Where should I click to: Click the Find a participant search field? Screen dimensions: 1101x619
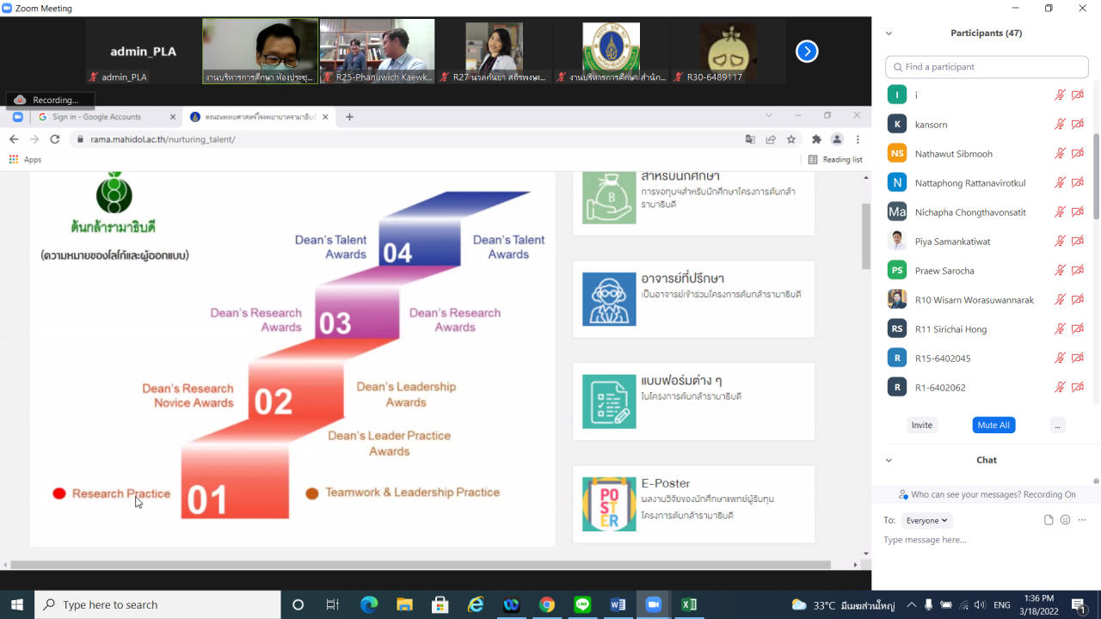coord(987,67)
